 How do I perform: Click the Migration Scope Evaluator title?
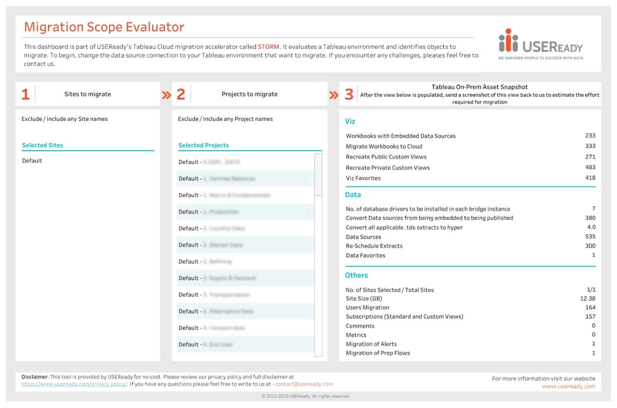(x=104, y=27)
